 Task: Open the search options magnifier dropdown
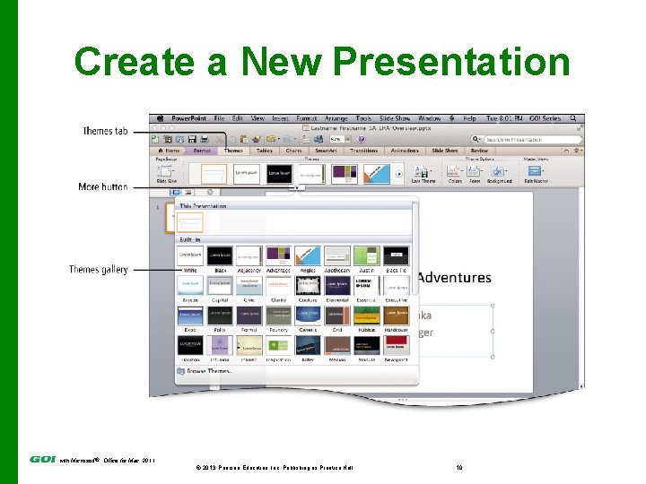coord(476,140)
